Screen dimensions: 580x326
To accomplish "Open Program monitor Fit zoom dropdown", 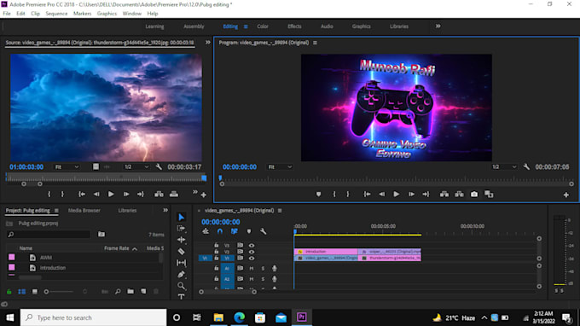I will point(280,167).
